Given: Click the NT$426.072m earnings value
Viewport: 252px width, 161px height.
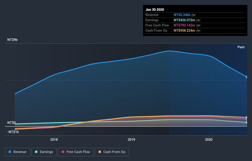Looking at the screenshot, I should [184, 20].
